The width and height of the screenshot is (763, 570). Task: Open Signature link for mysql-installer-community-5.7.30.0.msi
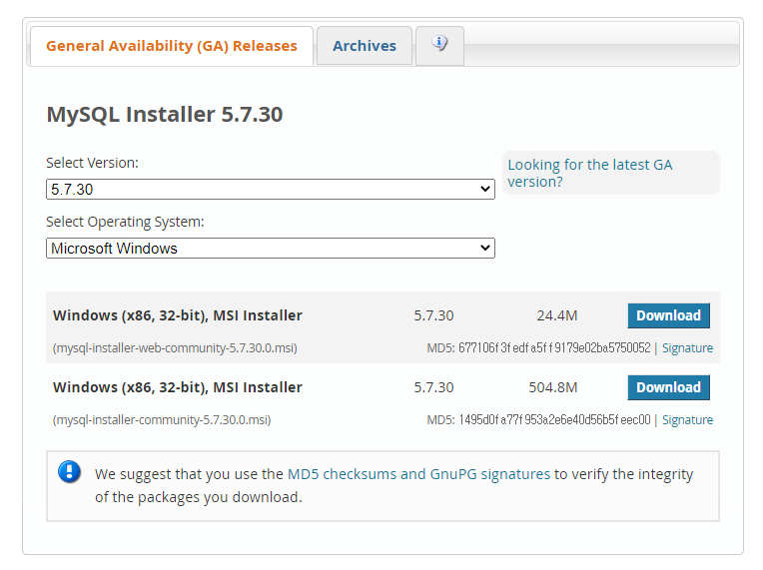687,419
